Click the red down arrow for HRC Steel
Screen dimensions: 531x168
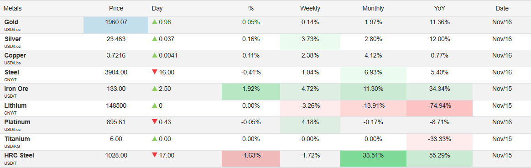click(x=155, y=156)
